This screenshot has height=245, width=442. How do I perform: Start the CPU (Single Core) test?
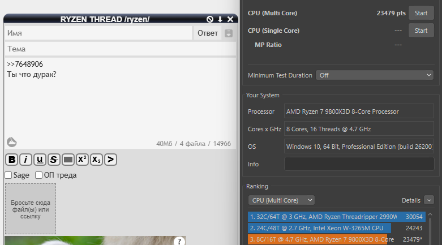point(421,31)
